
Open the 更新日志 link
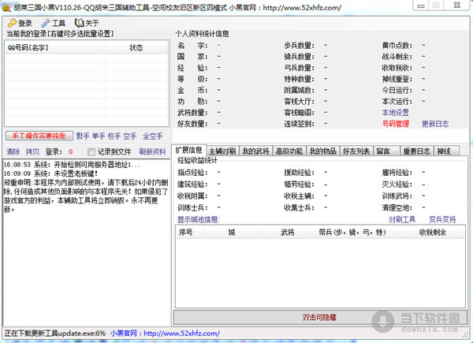pos(435,124)
